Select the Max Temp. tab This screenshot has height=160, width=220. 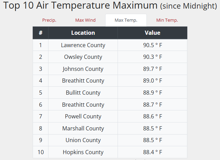click(126, 20)
